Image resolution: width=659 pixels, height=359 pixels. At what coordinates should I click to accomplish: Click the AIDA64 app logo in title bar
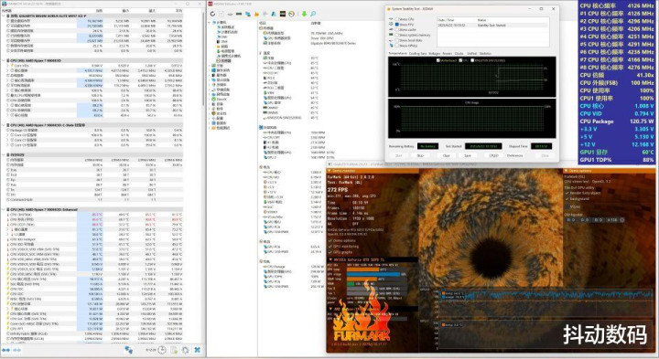[211, 4]
